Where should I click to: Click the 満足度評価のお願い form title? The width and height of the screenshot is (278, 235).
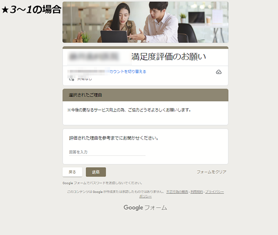coord(169,57)
